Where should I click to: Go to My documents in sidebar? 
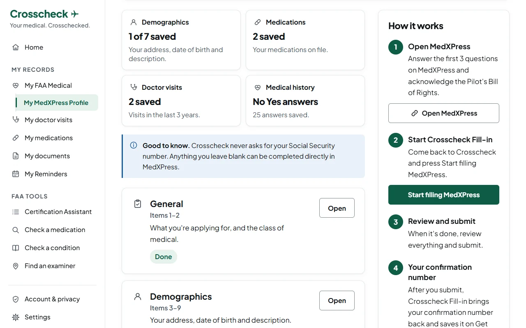[x=53, y=156]
